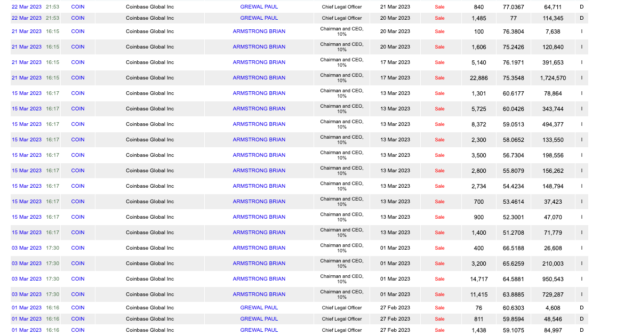Image resolution: width=640 pixels, height=335 pixels.
Task: Open ARMSTRONG BRIAN link in the 120,840 value row
Action: tap(259, 47)
